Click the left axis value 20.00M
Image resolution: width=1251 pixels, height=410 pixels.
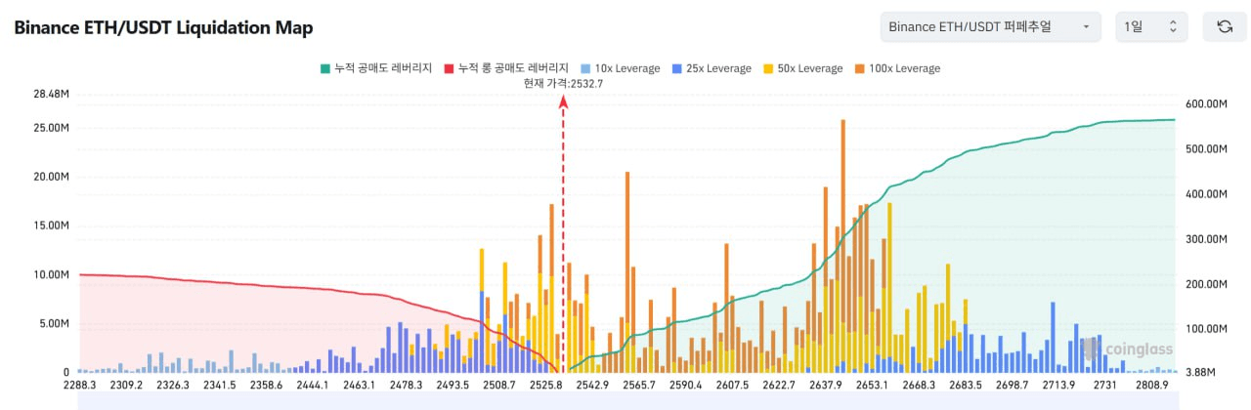51,177
